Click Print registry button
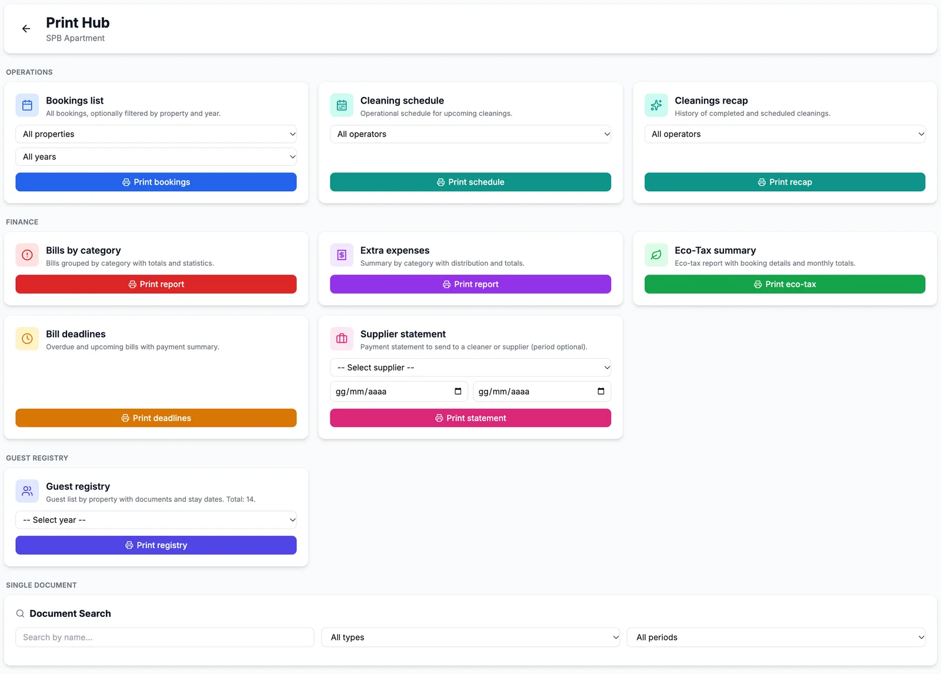941x674 pixels. click(x=156, y=545)
